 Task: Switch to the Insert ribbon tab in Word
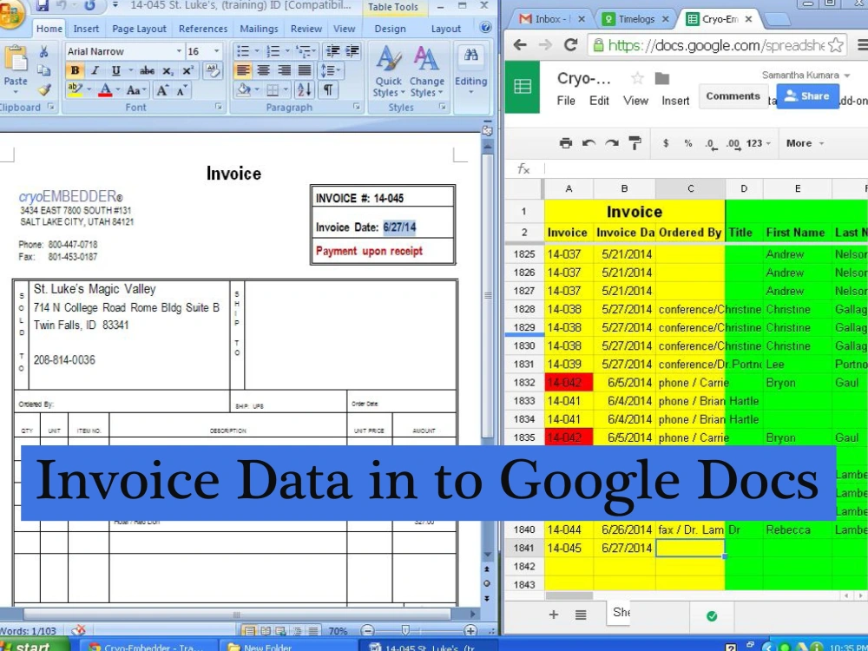click(x=86, y=29)
